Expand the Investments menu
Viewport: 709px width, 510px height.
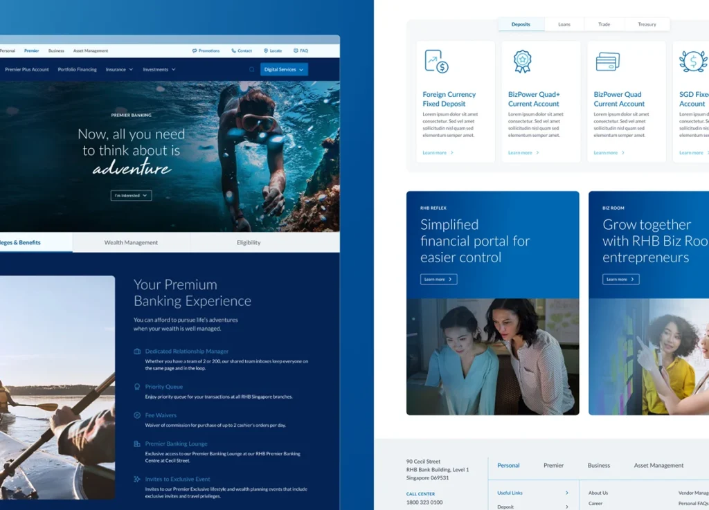[x=159, y=70]
